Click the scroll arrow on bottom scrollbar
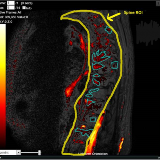160x160 pixels. pos(1,158)
